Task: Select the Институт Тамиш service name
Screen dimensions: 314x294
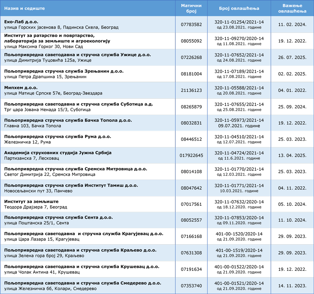Action: tap(71, 185)
